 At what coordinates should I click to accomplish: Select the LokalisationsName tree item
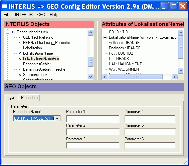coord(38,53)
